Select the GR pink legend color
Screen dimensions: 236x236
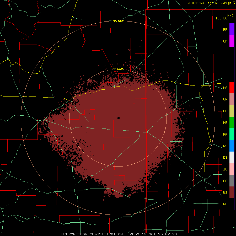tap(232, 99)
